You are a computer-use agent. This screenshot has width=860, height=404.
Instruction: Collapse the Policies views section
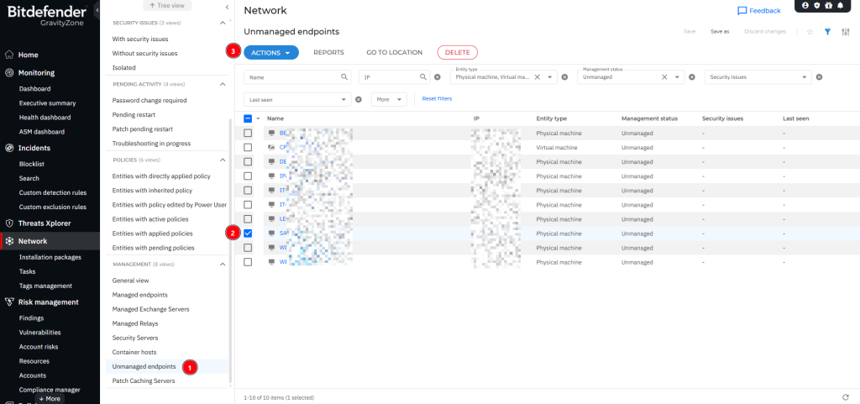click(x=223, y=160)
